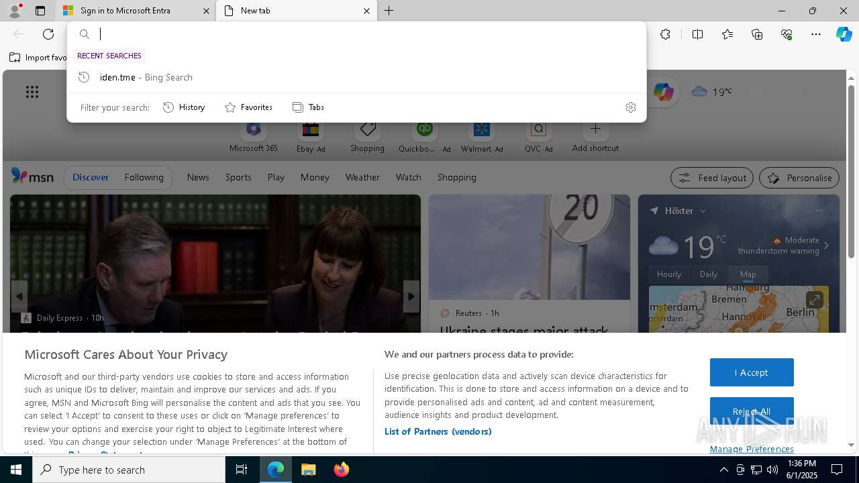The width and height of the screenshot is (859, 483).
Task: Switch to the Following feed
Action: tap(144, 177)
